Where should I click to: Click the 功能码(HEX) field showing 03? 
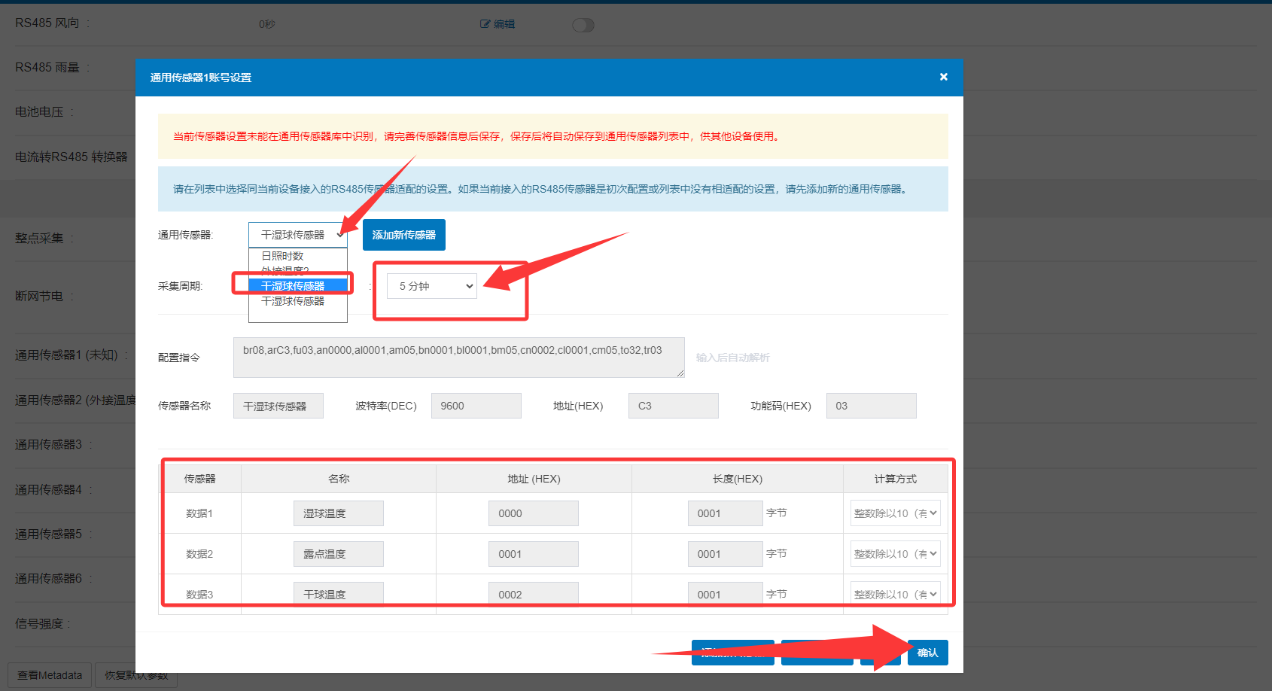871,406
